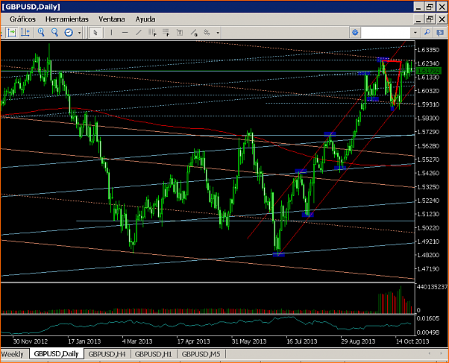Switch to the GBPUSD,H4 chart tab

tap(107, 354)
